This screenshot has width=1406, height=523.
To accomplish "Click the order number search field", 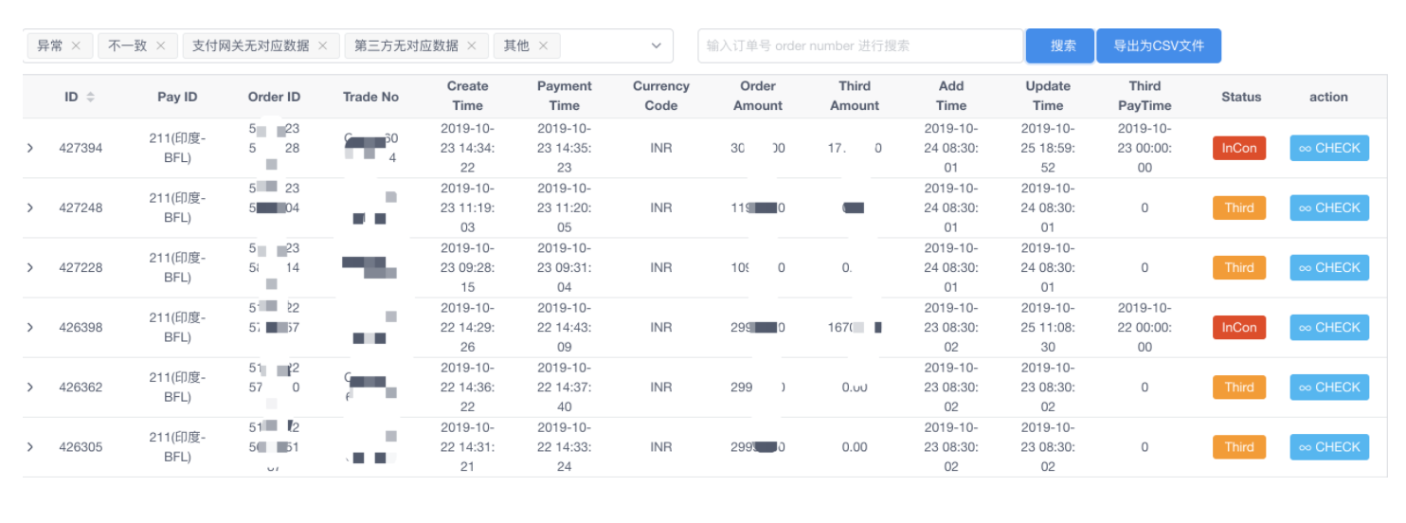I will (859, 45).
